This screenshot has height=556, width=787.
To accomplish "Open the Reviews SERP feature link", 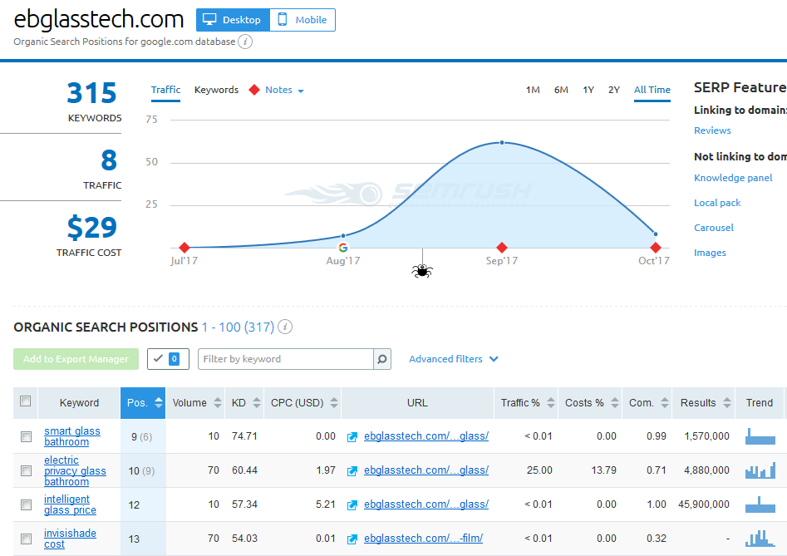I will (x=712, y=130).
